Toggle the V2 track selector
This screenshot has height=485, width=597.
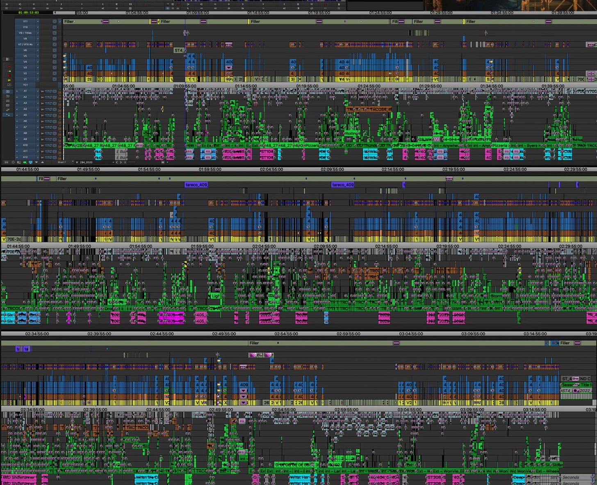pyautogui.click(x=25, y=73)
